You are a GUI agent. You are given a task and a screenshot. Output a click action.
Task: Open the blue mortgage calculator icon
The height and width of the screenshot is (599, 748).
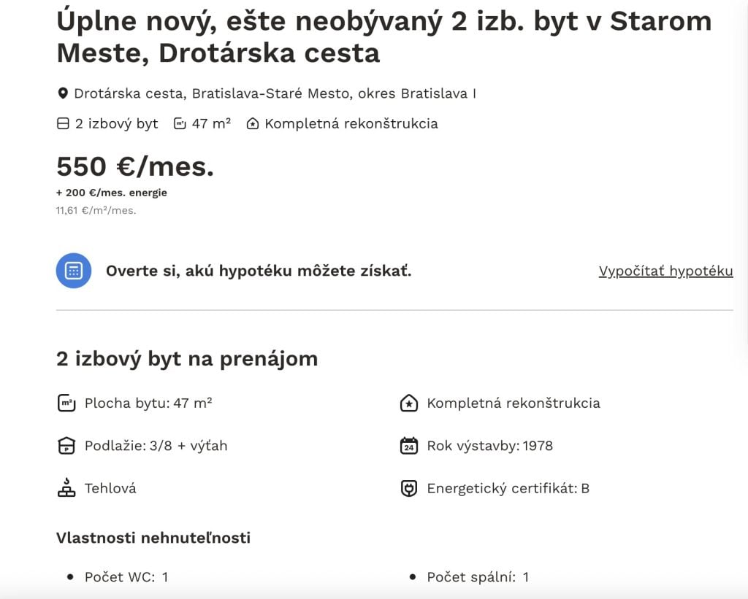tap(73, 271)
